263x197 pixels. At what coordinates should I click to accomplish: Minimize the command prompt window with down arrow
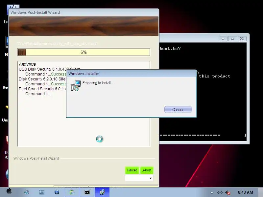pos(223,39)
